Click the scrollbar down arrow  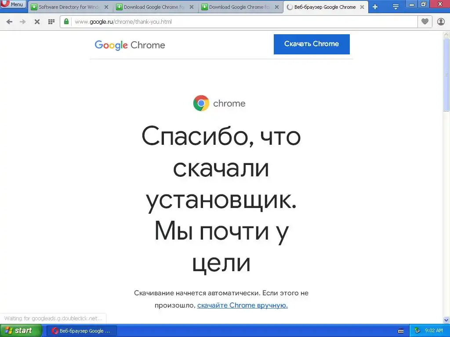coord(446,320)
